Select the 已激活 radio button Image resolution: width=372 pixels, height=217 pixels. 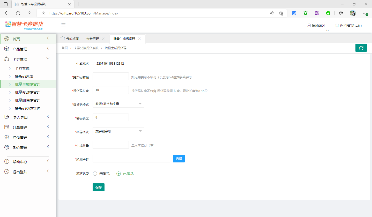(119, 174)
